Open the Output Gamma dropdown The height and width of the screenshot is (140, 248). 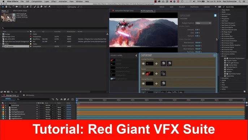click(x=203, y=23)
